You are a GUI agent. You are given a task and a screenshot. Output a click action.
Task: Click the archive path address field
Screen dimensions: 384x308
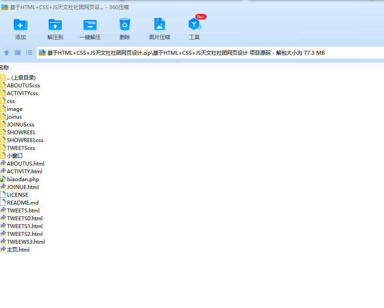pyautogui.click(x=210, y=53)
